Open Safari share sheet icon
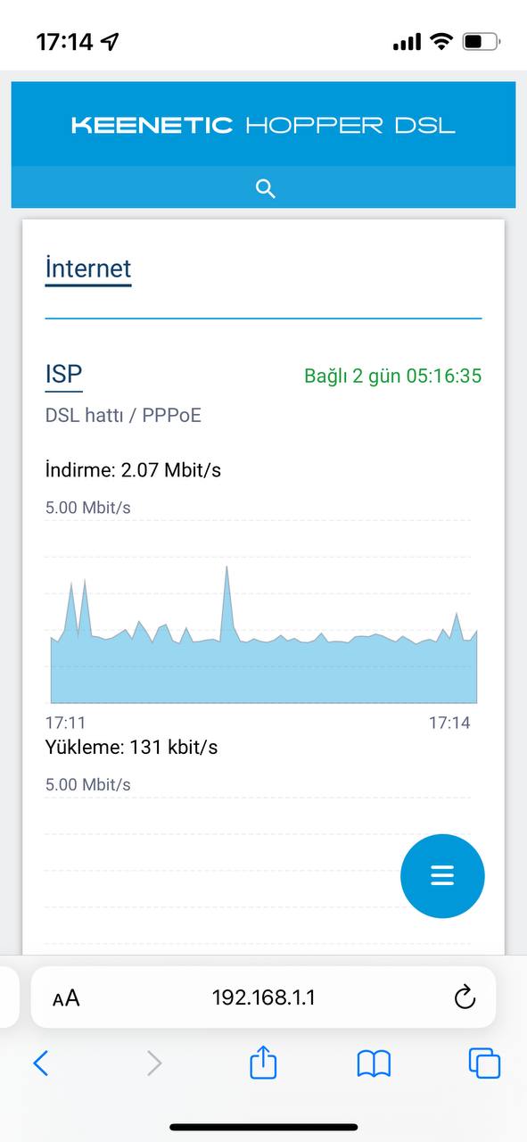Viewport: 527px width, 1142px height. [x=263, y=1062]
